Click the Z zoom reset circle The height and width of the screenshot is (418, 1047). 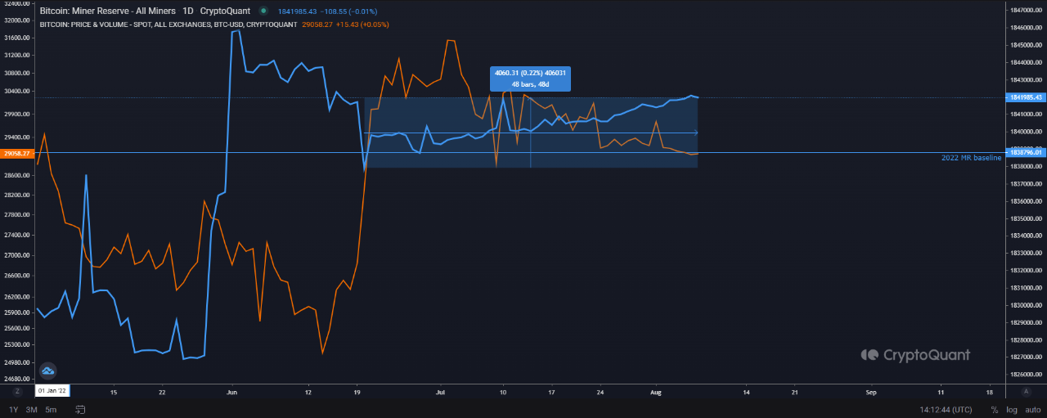pyautogui.click(x=16, y=392)
